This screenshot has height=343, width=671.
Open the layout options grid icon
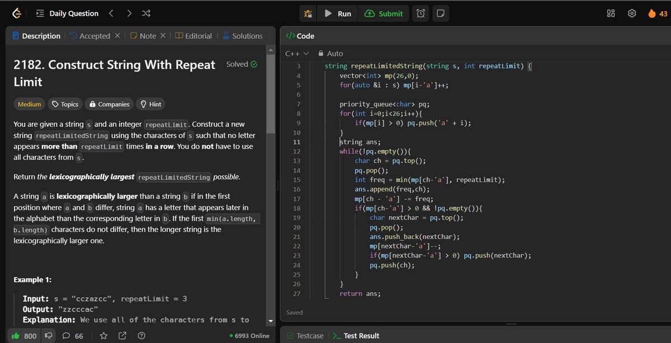click(x=611, y=13)
